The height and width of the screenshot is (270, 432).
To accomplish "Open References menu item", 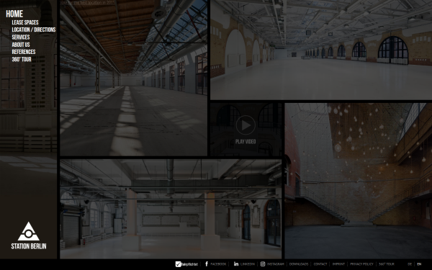I will 24,52.
